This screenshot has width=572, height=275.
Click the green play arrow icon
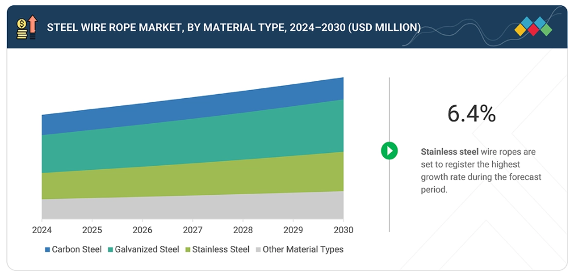coord(389,151)
